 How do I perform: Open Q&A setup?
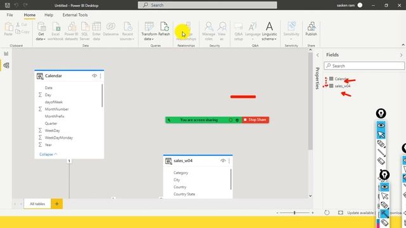[x=239, y=31]
